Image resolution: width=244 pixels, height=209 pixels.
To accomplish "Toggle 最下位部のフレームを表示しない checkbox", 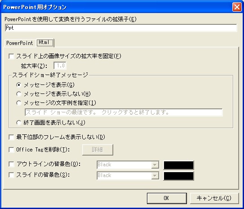I will [x=11, y=138].
